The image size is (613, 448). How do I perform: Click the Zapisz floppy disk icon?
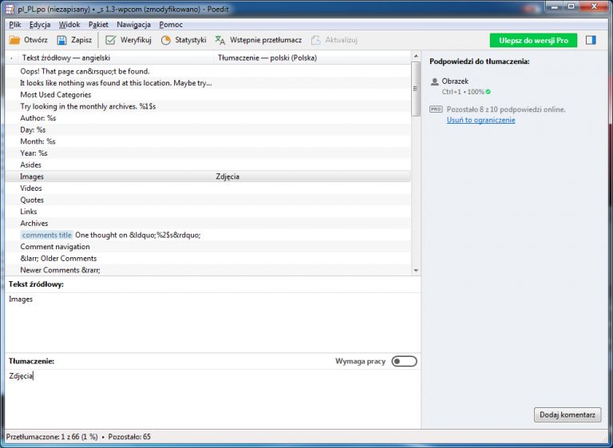tap(61, 40)
